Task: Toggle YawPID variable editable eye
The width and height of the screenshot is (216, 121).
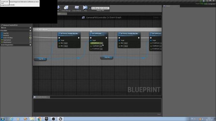Action: [x=30, y=33]
